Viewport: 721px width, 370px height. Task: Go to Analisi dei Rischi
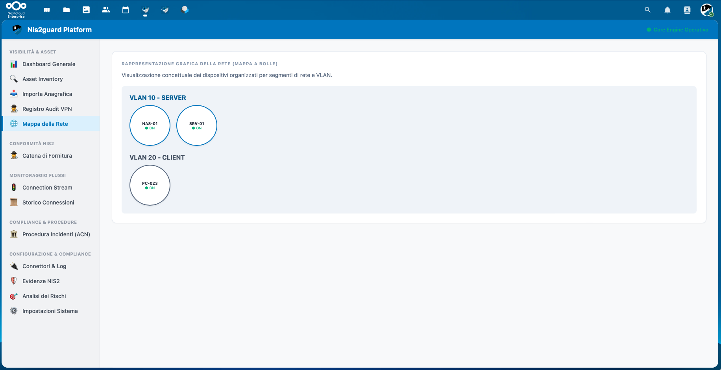click(x=51, y=296)
